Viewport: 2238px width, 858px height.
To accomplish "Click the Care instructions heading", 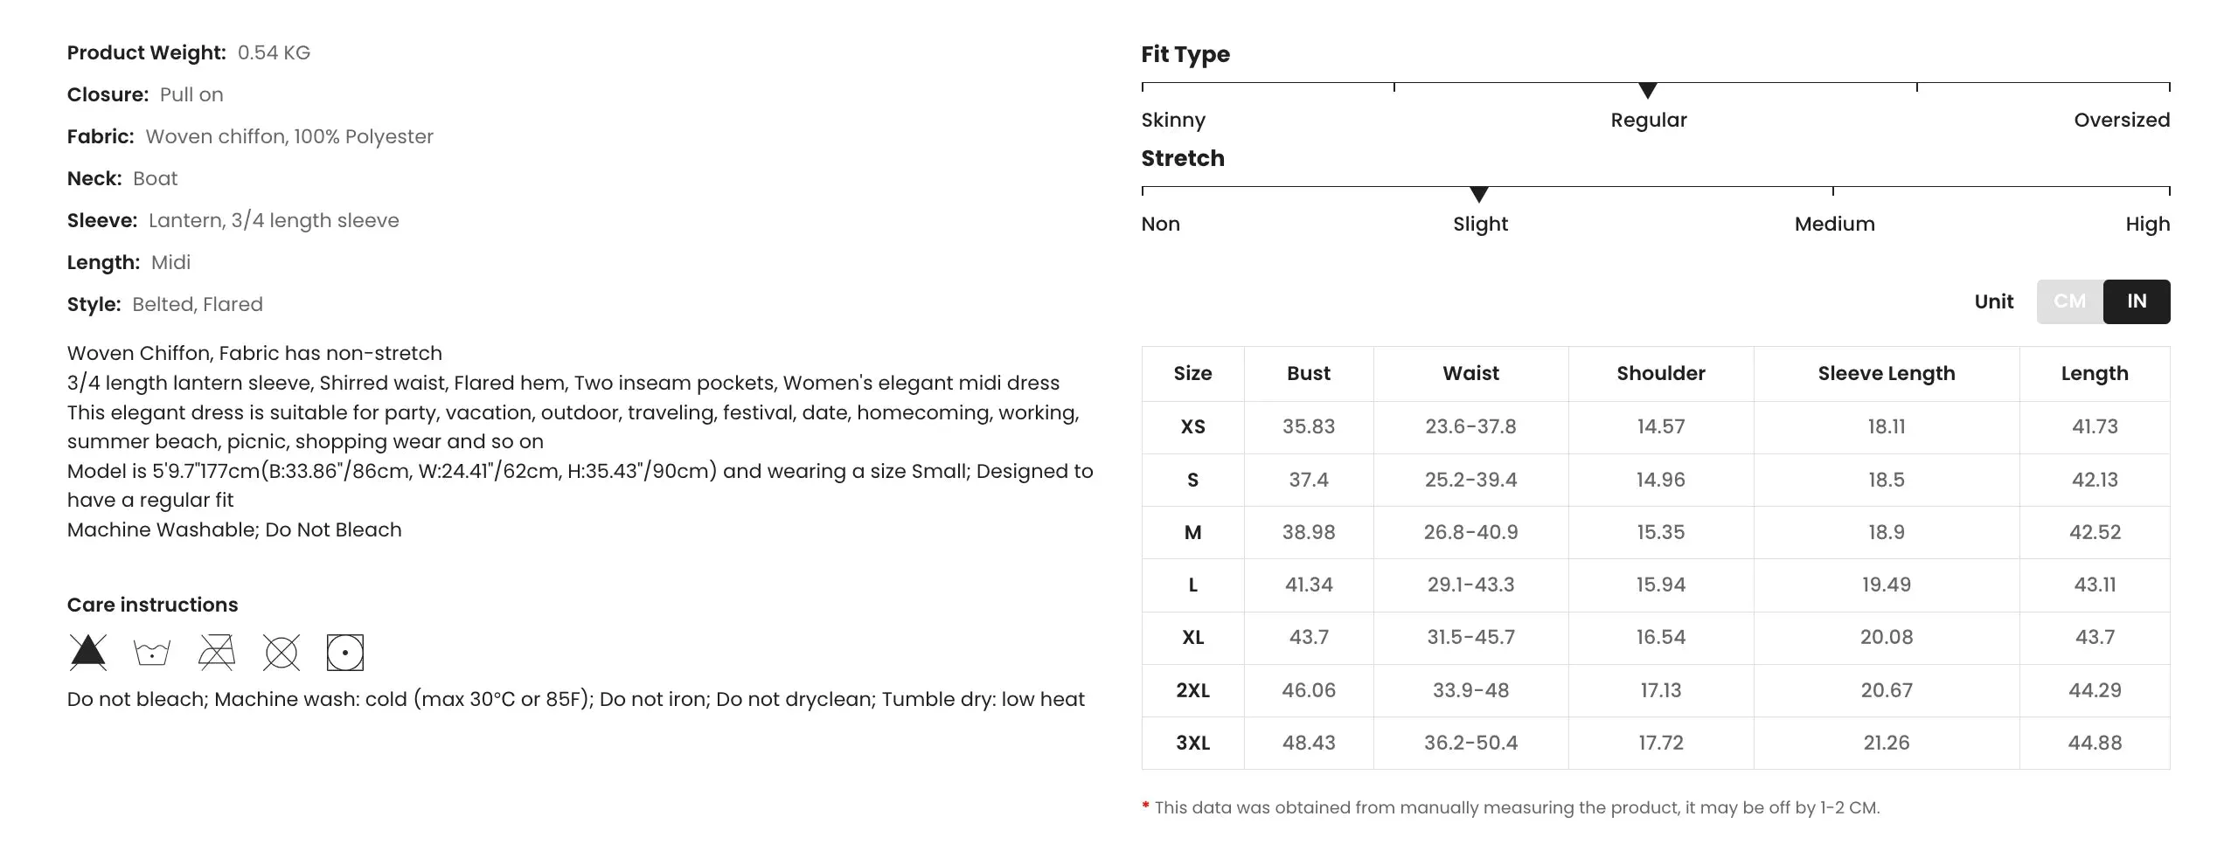I will click(x=152, y=605).
